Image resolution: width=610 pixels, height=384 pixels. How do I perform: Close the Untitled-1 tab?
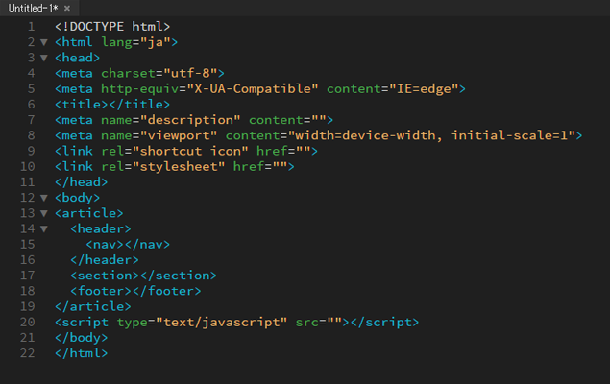click(67, 8)
